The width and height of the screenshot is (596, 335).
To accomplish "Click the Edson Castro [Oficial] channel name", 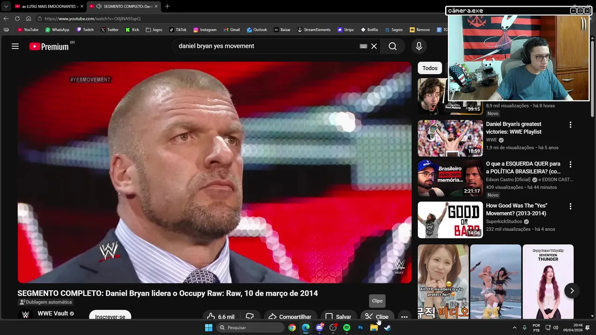I will point(508,180).
